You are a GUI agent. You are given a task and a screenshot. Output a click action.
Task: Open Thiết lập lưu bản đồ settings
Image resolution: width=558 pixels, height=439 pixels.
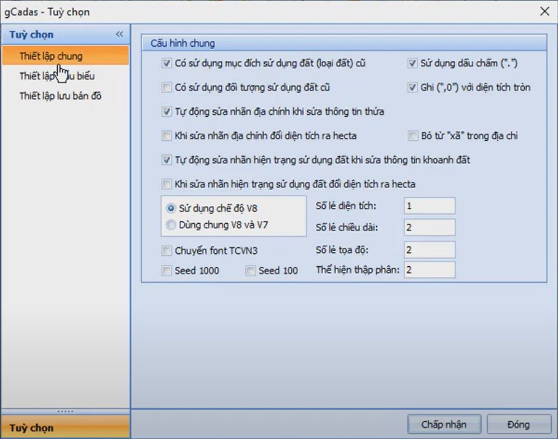click(60, 96)
